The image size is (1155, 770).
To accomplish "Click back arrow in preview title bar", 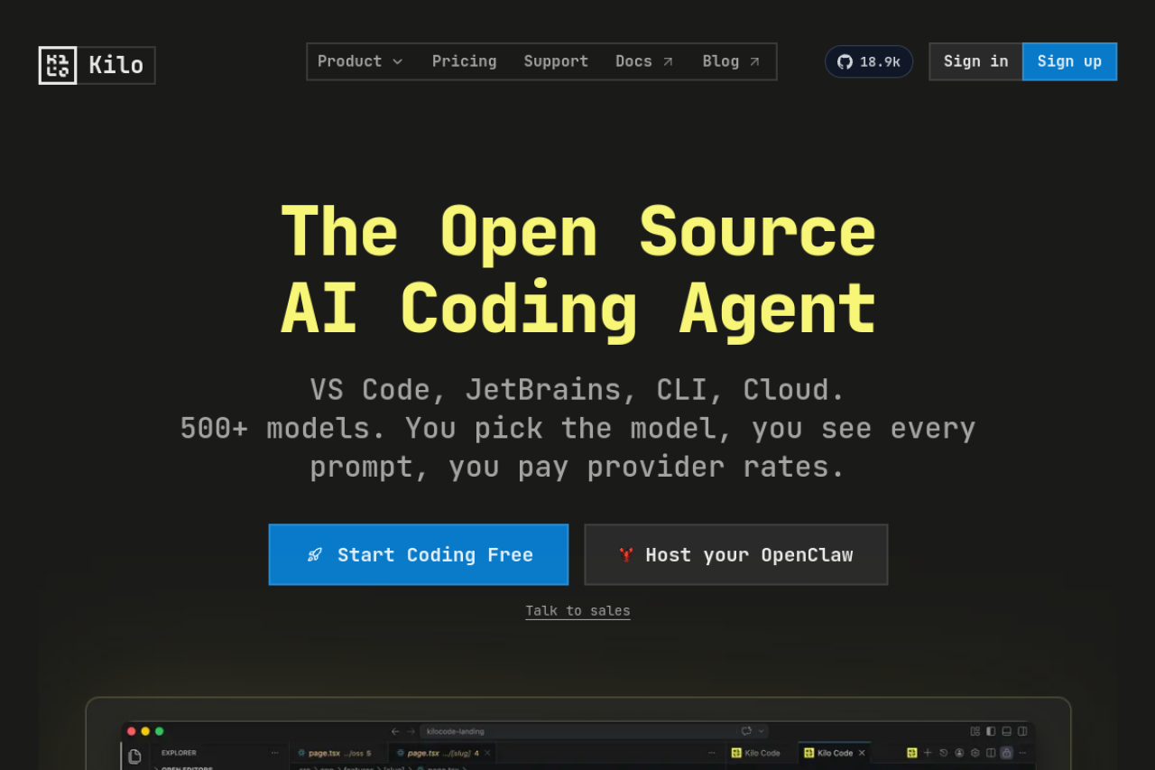I will (395, 731).
